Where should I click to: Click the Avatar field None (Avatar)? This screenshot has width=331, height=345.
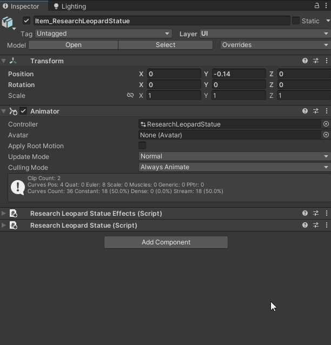(x=230, y=135)
